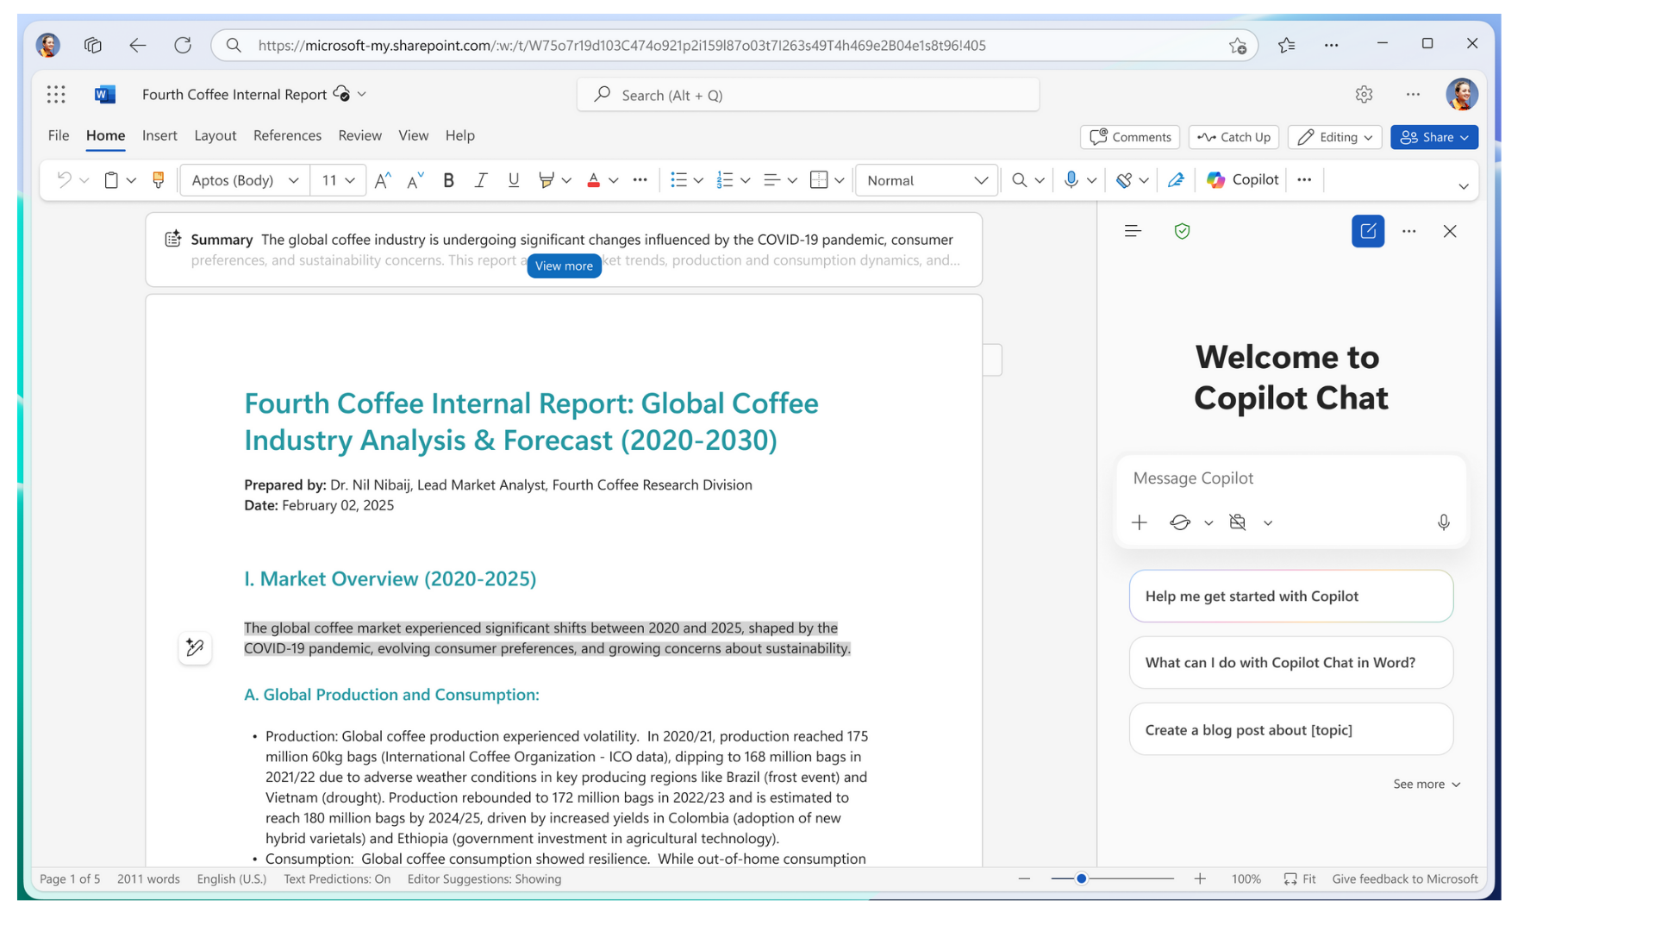The image size is (1655, 931).
Task: Click the Copilot pane microphone icon
Action: click(1444, 522)
